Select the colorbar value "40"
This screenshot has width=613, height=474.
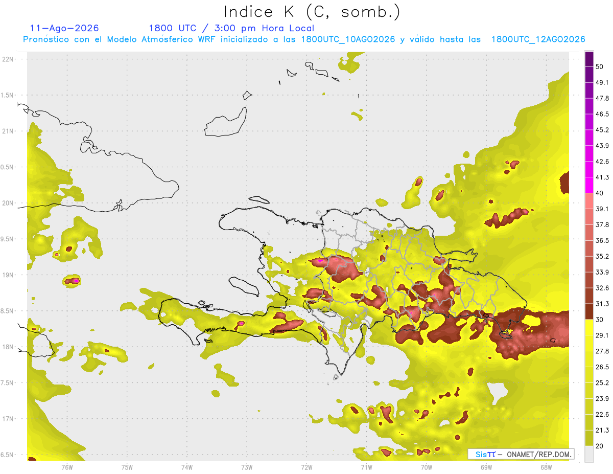pos(599,193)
